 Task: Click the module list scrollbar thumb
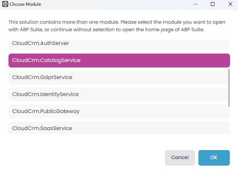(229, 87)
